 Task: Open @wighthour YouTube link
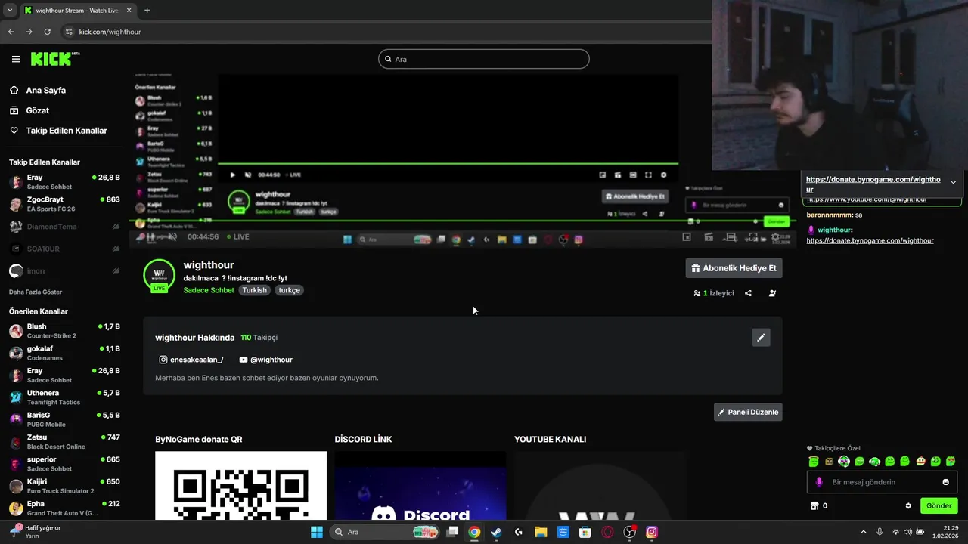pos(265,360)
